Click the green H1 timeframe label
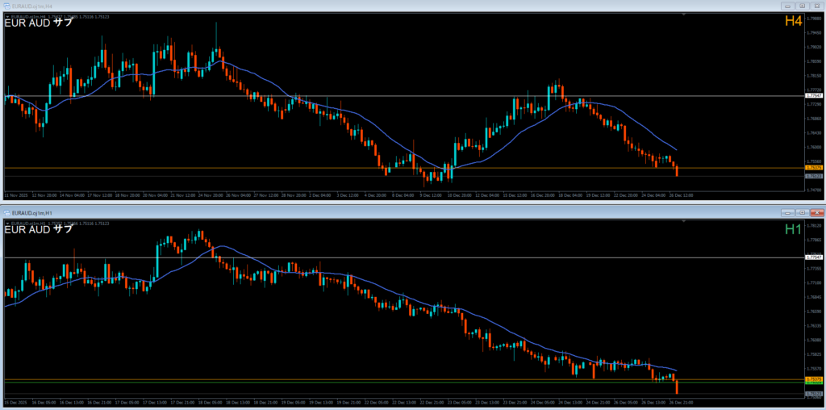This screenshot has height=410, width=826. pos(792,230)
